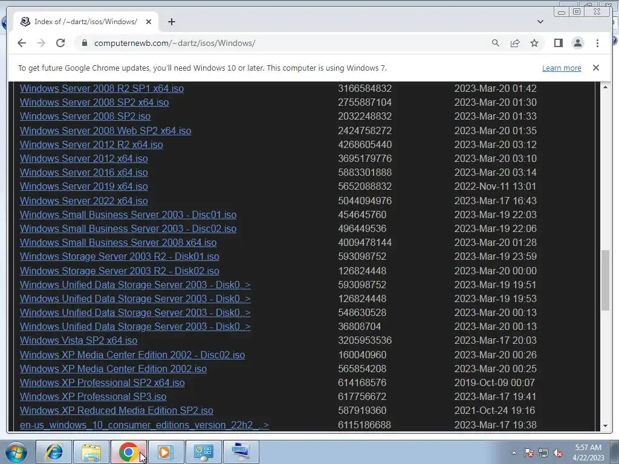Download Windows Server 2019 x64.iso

[x=83, y=186]
